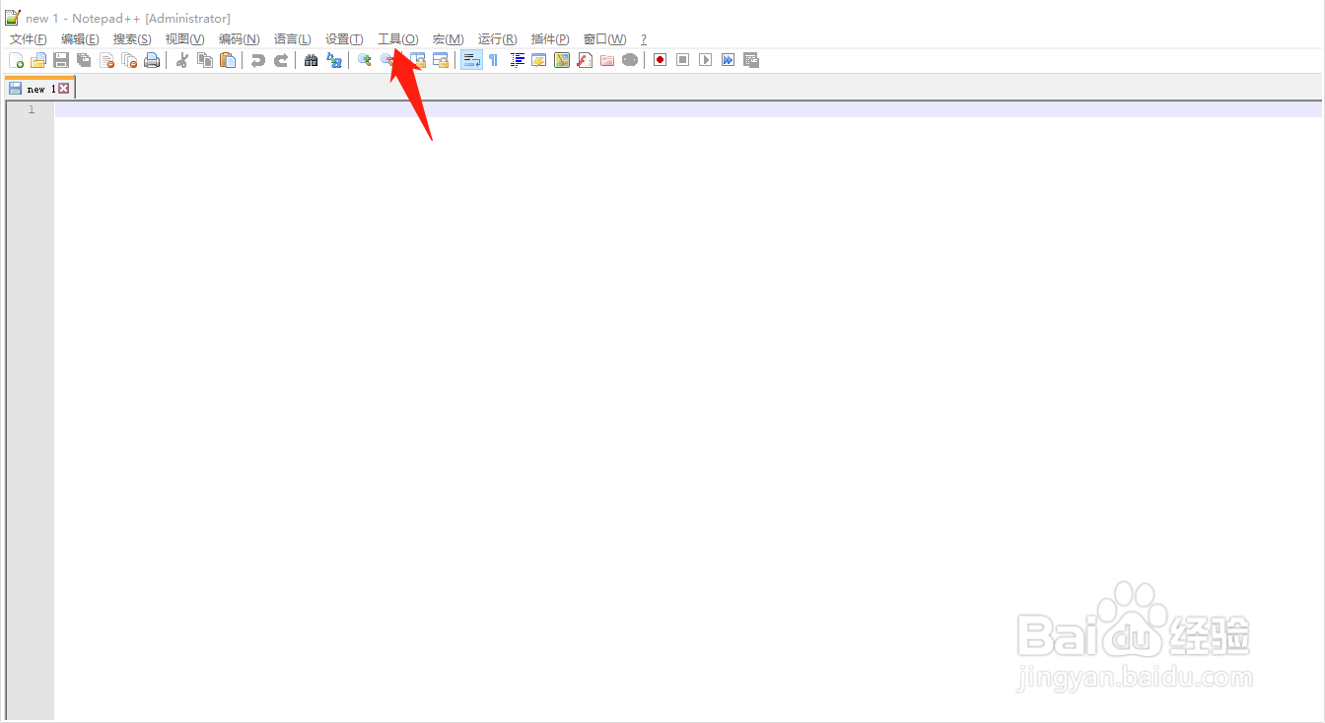Cut selection with the scissors icon
The height and width of the screenshot is (723, 1325).
point(182,60)
